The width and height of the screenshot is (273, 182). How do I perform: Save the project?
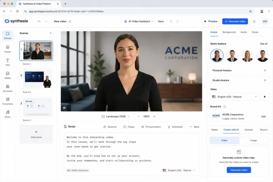161,21
